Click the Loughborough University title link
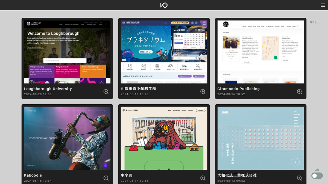328x184 pixels. (x=48, y=89)
